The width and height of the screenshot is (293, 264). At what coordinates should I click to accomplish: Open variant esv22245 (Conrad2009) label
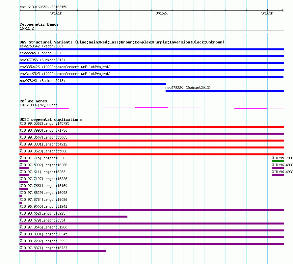pyautogui.click(x=40, y=53)
